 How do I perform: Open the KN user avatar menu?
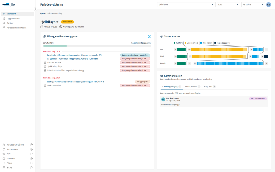(x=268, y=4)
